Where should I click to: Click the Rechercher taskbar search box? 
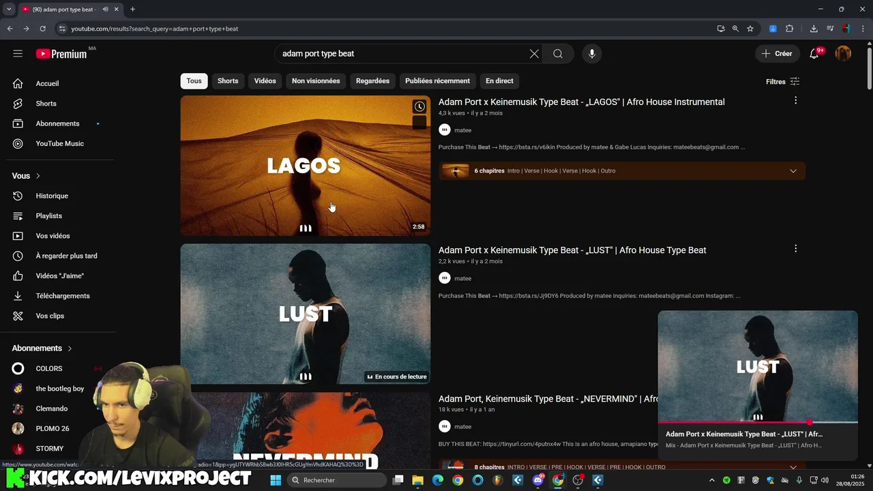[336, 480]
